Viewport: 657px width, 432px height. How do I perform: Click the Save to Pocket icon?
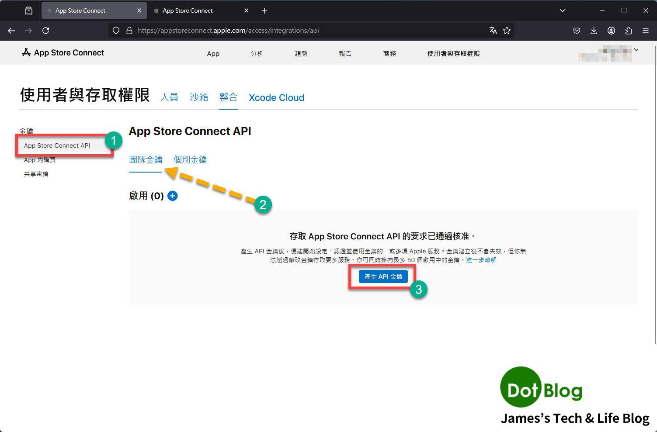pyautogui.click(x=577, y=31)
